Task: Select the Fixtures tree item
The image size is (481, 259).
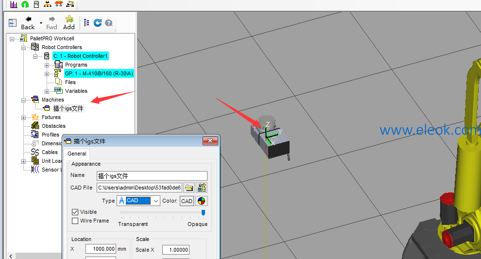Action: pos(51,117)
